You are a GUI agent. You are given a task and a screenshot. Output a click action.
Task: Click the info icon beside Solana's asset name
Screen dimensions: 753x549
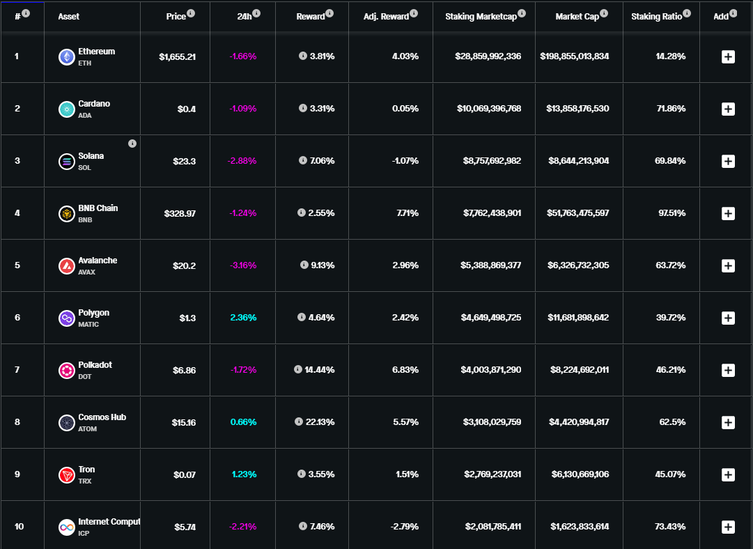[x=132, y=144]
